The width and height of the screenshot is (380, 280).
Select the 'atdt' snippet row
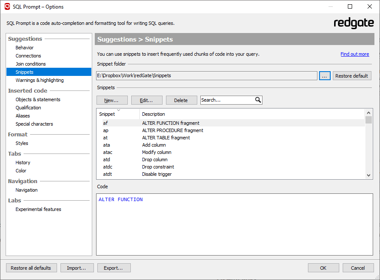(x=231, y=174)
